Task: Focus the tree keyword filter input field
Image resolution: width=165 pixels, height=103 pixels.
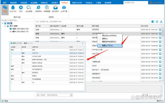Action: pyautogui.click(x=17, y=20)
